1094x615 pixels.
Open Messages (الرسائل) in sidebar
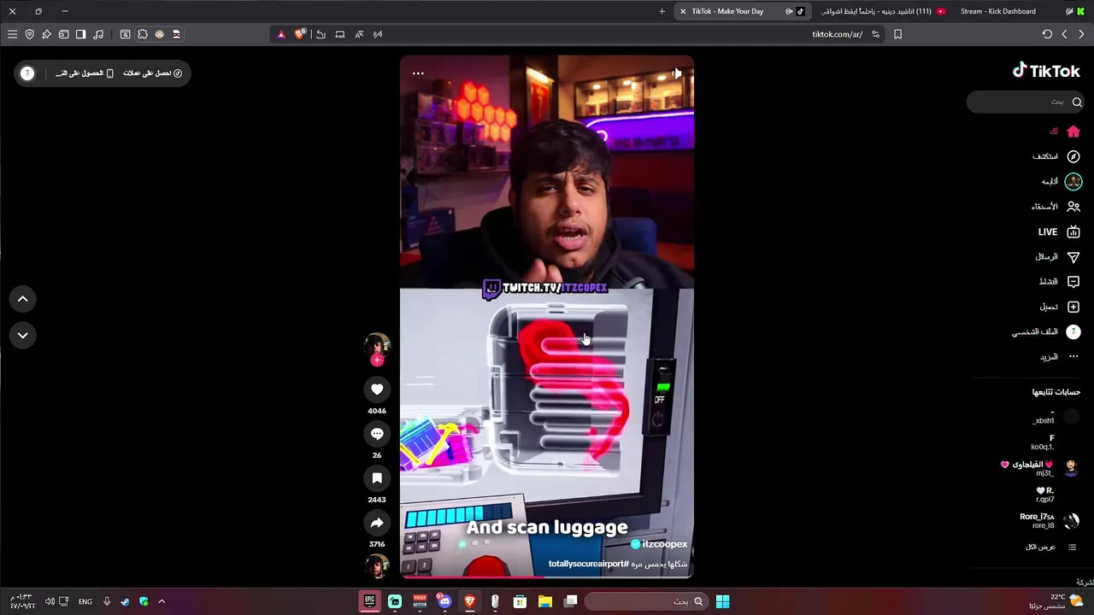(x=1058, y=257)
